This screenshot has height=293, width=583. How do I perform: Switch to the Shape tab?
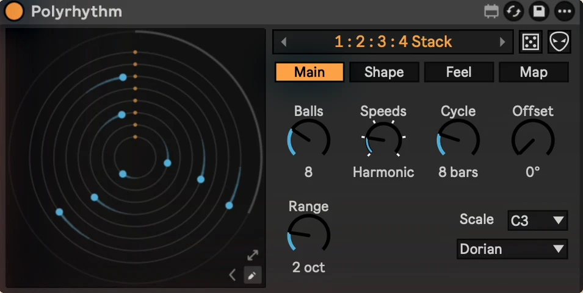coord(384,72)
